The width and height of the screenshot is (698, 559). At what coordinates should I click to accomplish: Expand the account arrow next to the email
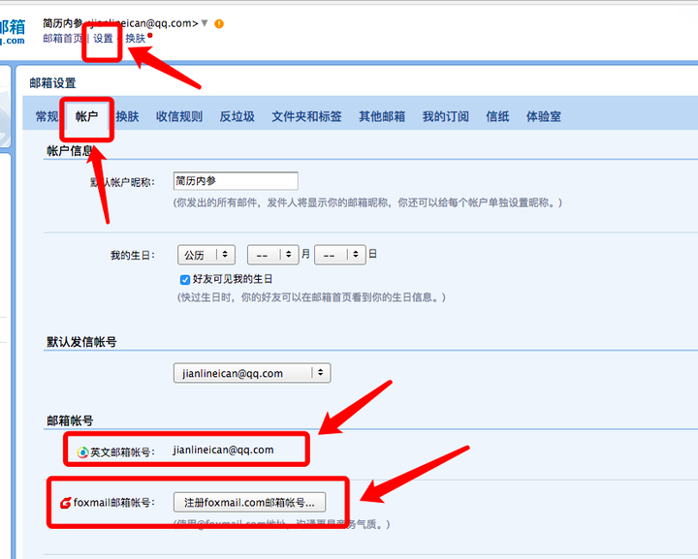[205, 23]
